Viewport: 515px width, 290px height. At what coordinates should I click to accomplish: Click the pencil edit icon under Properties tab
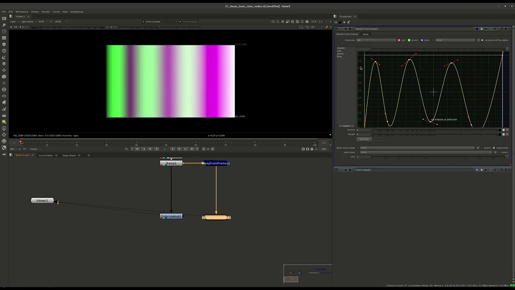click(x=348, y=22)
